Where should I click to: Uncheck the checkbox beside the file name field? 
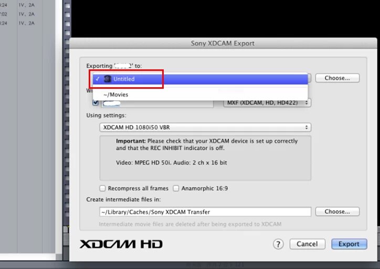click(x=95, y=102)
